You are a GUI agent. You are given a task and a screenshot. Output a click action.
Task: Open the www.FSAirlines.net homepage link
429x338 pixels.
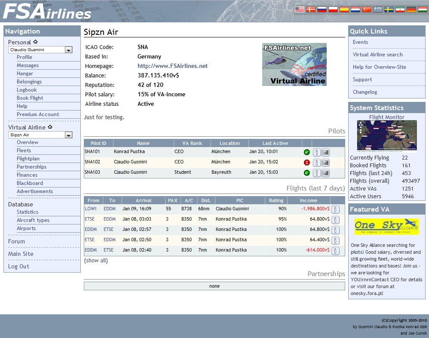[x=172, y=66]
